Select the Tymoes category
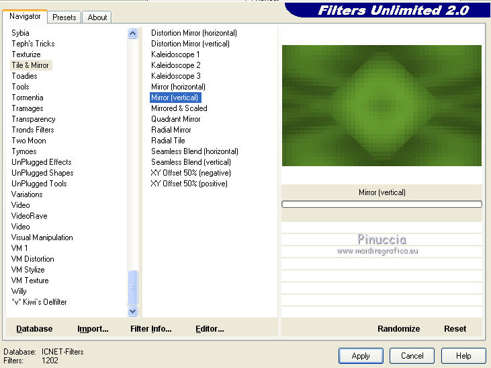 24,151
